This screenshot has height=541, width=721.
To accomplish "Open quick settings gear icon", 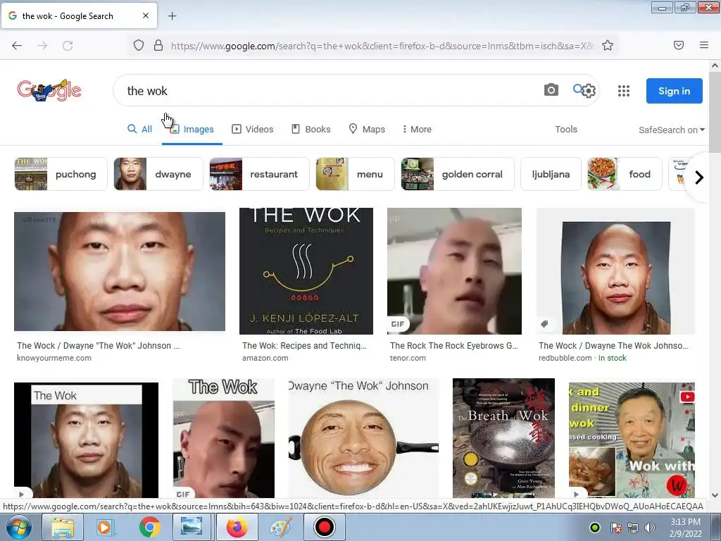I will (589, 91).
